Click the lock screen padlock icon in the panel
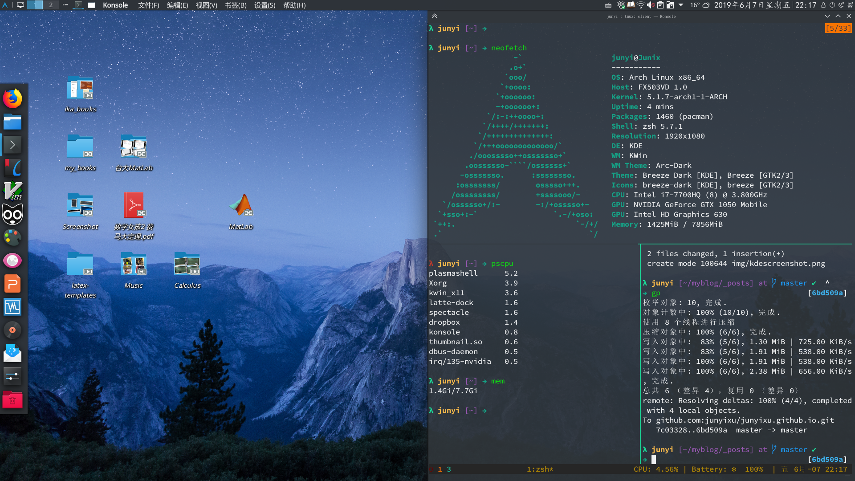This screenshot has width=855, height=481. point(823,5)
